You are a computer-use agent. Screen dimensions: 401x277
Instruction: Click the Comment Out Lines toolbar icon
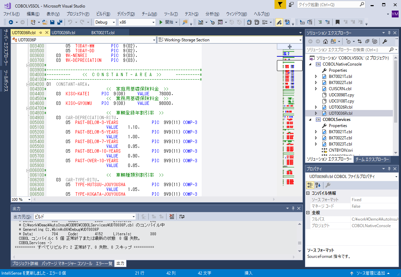[x=320, y=22]
